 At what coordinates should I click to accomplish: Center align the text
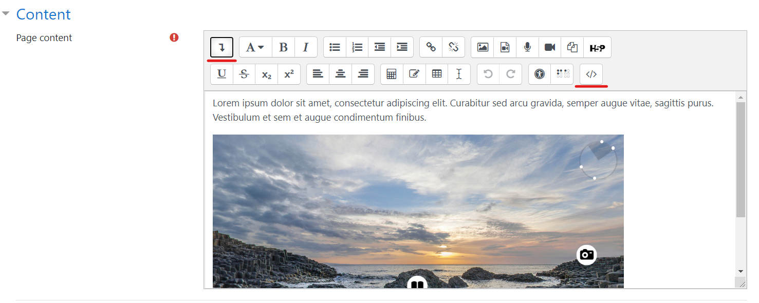click(x=340, y=74)
